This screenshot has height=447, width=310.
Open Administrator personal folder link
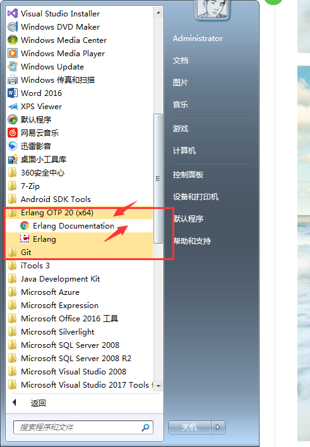(x=198, y=39)
